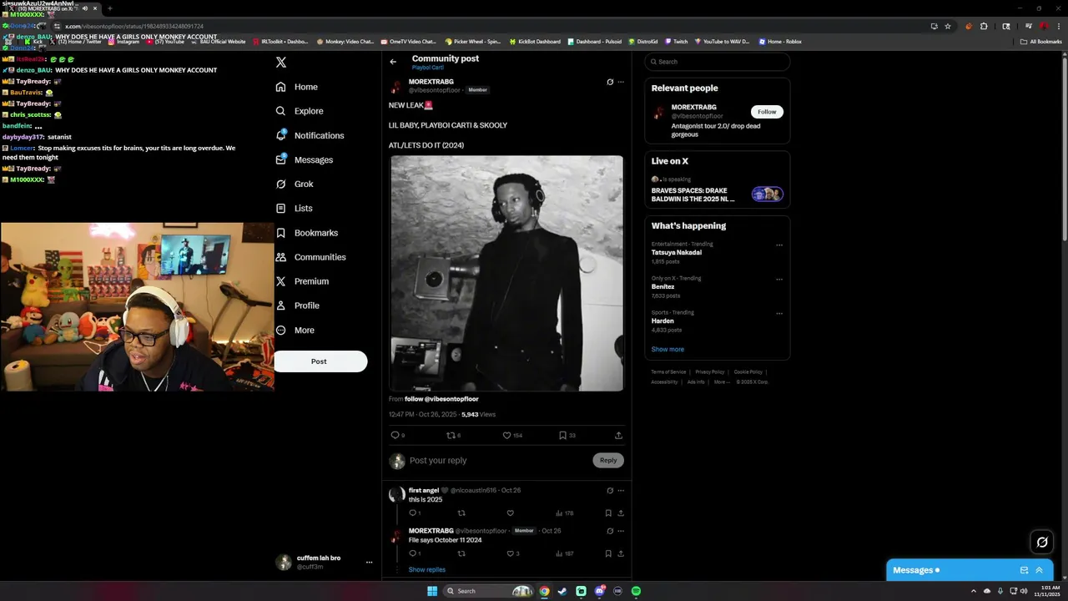Open the Home page in sidebar
The image size is (1068, 601).
click(297, 87)
